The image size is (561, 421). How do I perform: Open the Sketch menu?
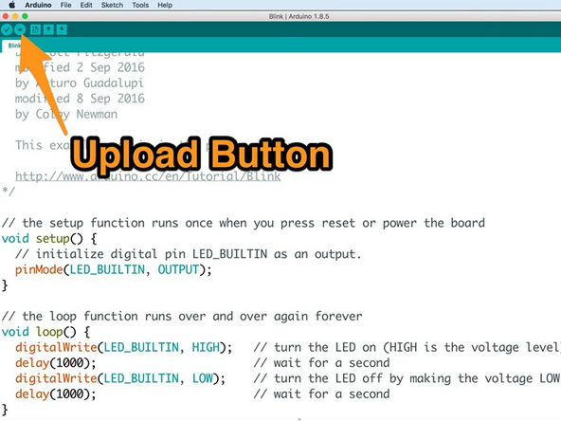(x=112, y=5)
